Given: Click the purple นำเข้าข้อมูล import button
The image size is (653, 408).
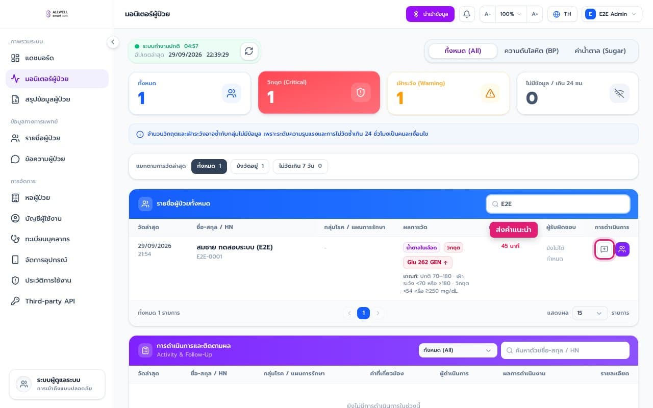Looking at the screenshot, I should (x=430, y=14).
